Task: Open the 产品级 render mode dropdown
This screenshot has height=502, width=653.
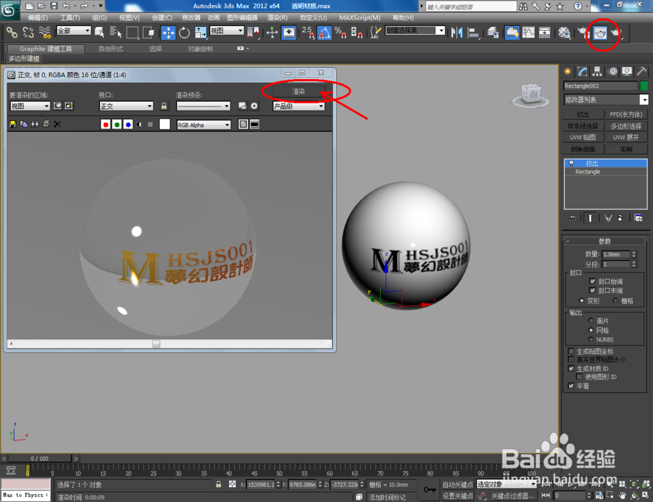Action: click(298, 107)
